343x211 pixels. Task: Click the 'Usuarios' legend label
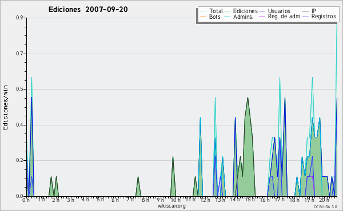(279, 11)
